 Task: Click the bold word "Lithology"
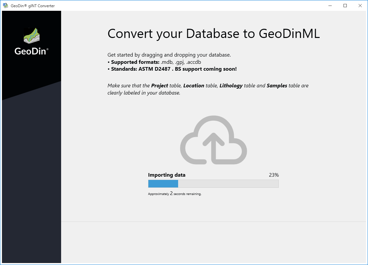pyautogui.click(x=231, y=86)
